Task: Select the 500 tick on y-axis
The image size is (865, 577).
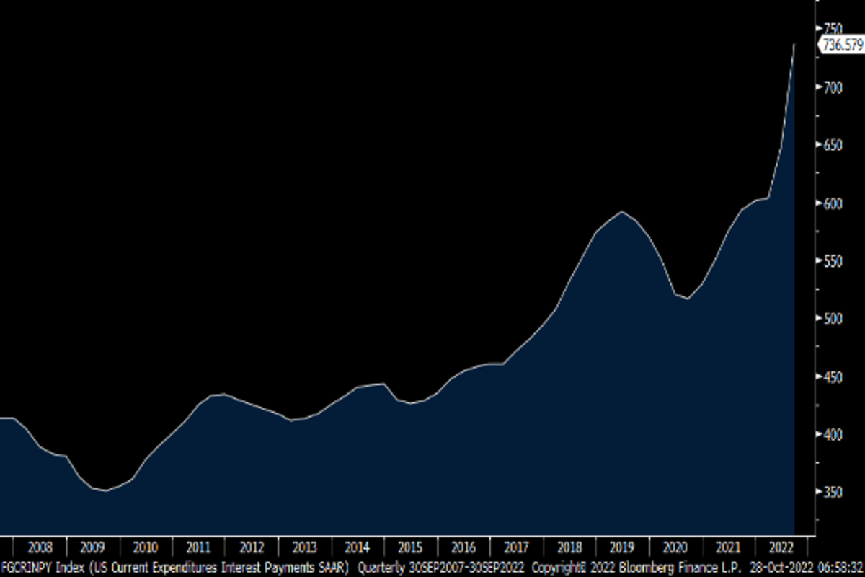Action: pyautogui.click(x=833, y=319)
